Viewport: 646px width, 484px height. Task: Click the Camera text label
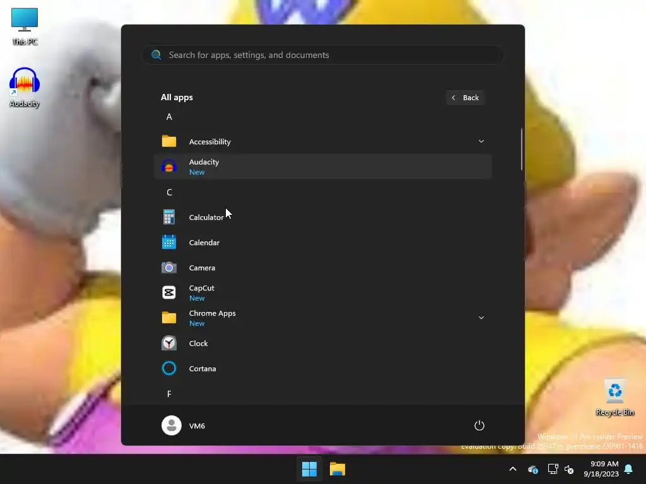(x=202, y=267)
